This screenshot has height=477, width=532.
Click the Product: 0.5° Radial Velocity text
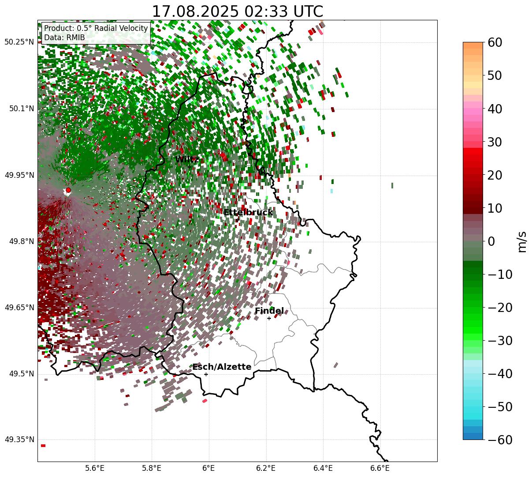(96, 28)
